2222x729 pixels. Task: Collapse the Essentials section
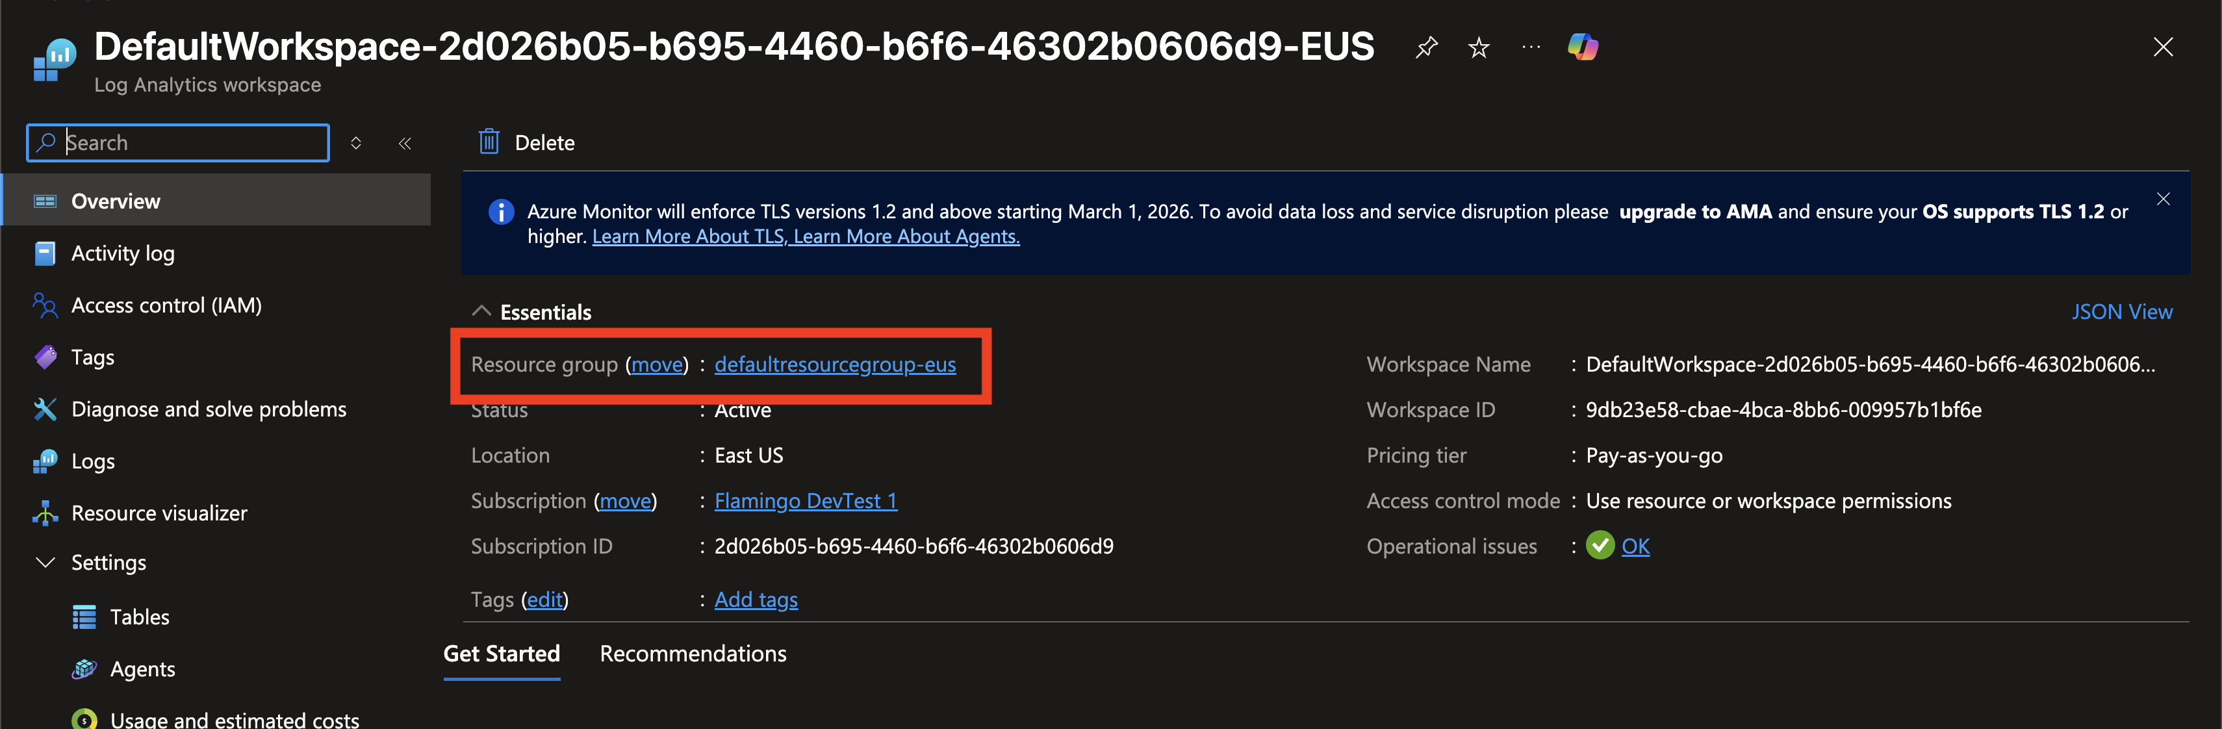coord(481,311)
